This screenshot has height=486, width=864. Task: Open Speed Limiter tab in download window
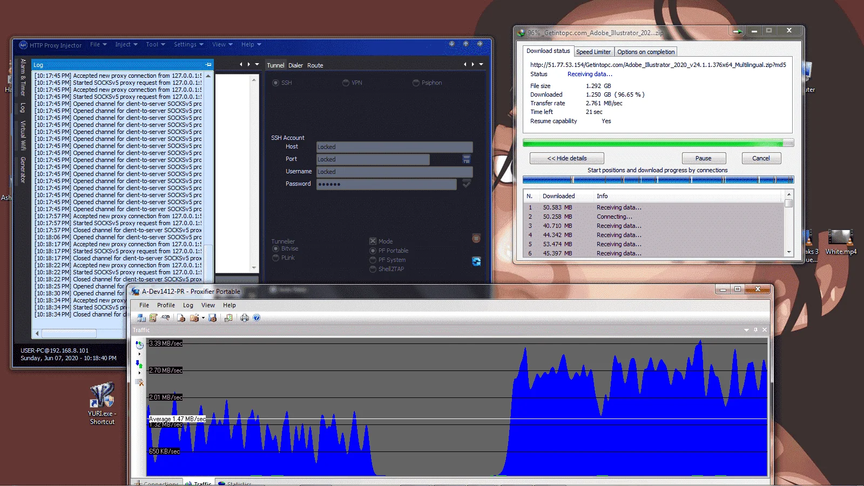point(593,52)
